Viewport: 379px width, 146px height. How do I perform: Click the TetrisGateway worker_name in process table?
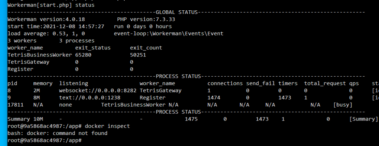161,91
